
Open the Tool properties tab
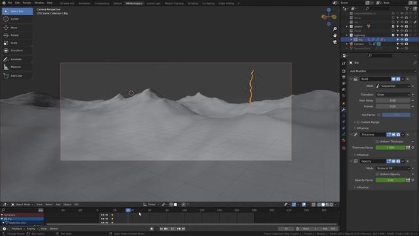point(344,64)
